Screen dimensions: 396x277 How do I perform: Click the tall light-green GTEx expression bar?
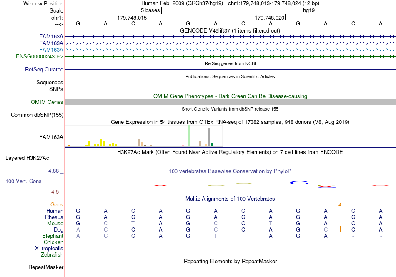[x=188, y=136]
